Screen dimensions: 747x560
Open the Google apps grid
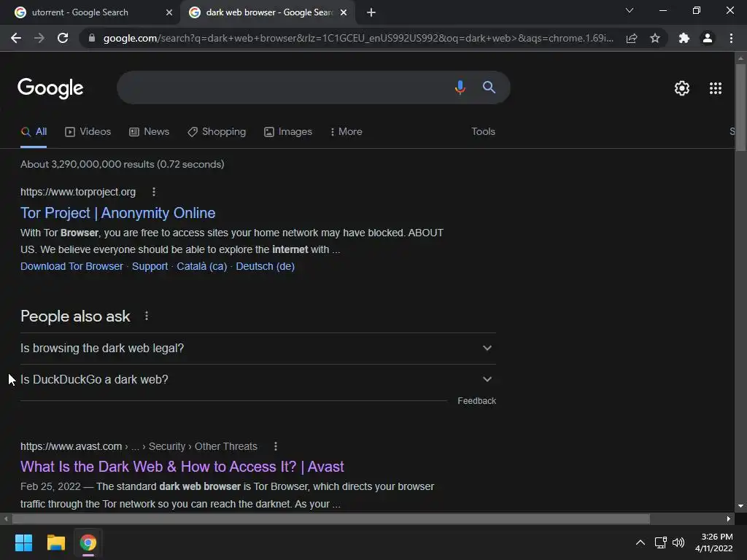(x=716, y=88)
